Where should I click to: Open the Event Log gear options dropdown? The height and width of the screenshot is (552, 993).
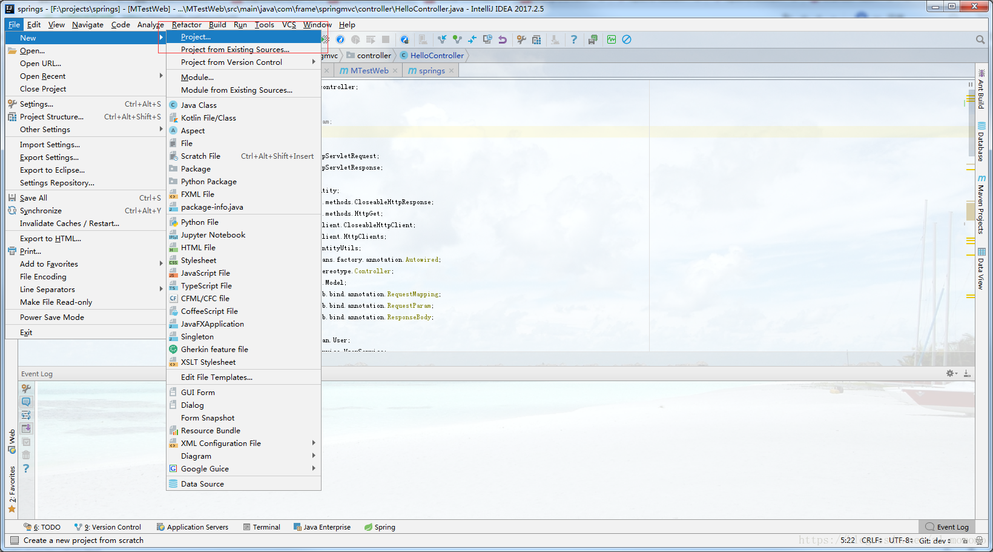click(x=952, y=373)
